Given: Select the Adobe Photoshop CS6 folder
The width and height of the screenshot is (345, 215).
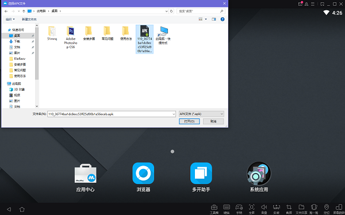Looking at the screenshot, I should pos(71,37).
